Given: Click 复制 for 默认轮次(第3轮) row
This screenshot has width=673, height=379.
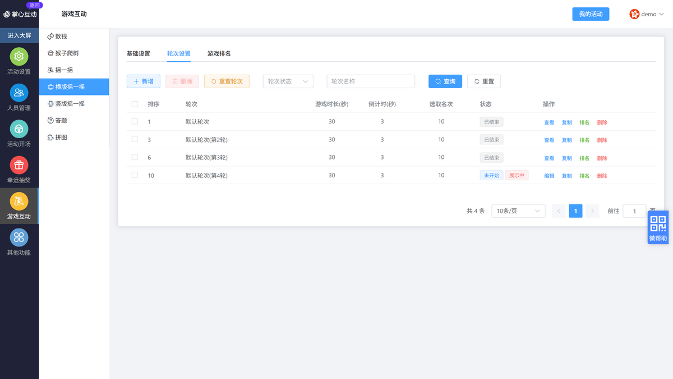Looking at the screenshot, I should (x=567, y=158).
